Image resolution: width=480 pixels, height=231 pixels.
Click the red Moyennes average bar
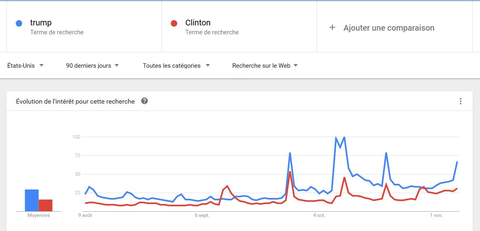(46, 206)
